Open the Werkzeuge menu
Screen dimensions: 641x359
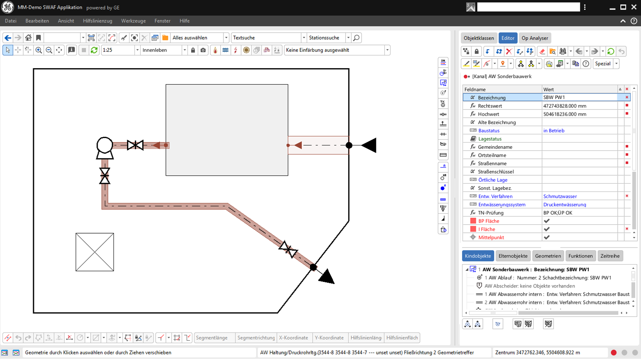click(133, 21)
